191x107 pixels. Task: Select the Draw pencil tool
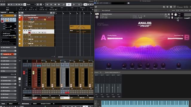coord(91,4)
